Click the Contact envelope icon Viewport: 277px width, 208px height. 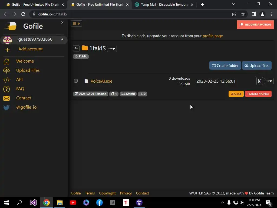pos(6,98)
